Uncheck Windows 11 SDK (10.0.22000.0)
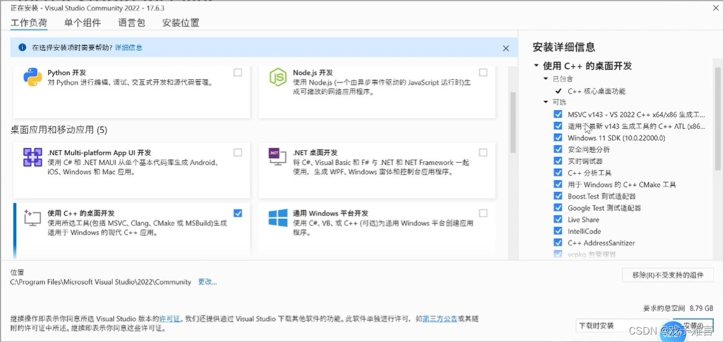 [x=558, y=138]
